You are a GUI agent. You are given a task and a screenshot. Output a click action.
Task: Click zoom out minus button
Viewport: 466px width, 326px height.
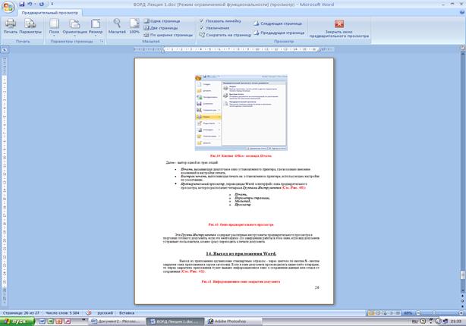[418, 313]
